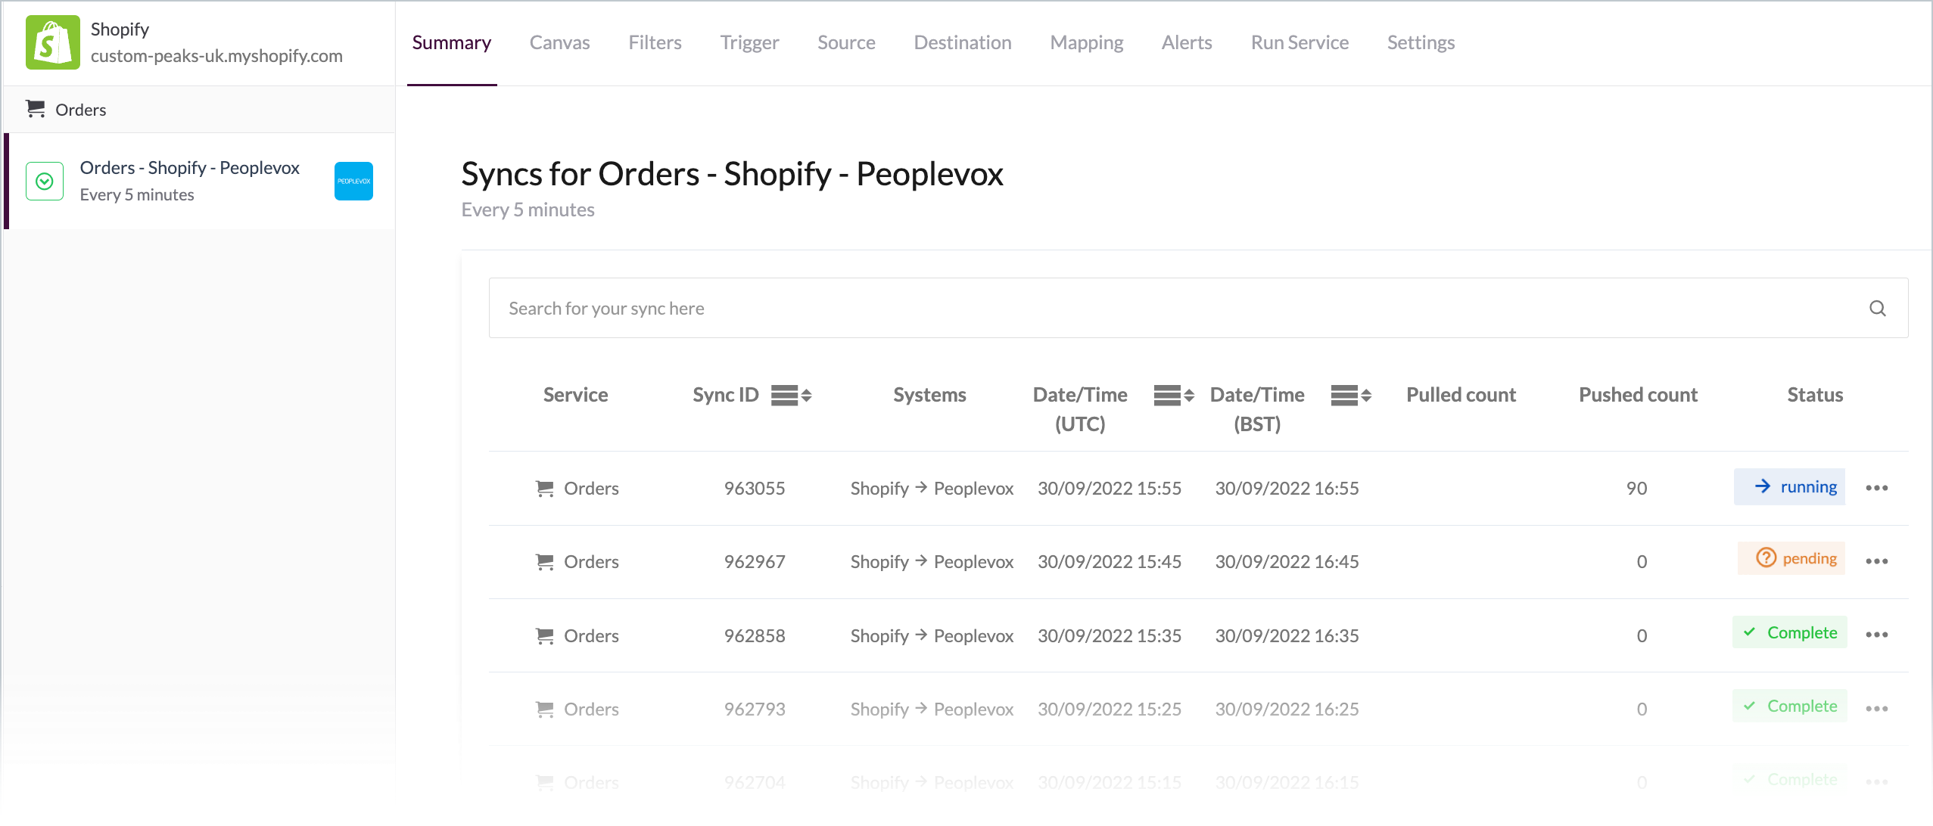Image resolution: width=1933 pixels, height=826 pixels.
Task: Click the Orders cart icon in sidebar
Action: [x=35, y=109]
